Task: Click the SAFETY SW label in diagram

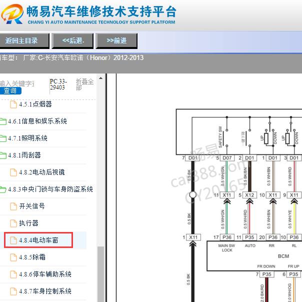Action: [x=220, y=136]
